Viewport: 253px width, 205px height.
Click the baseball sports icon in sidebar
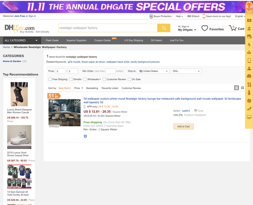coord(249,101)
